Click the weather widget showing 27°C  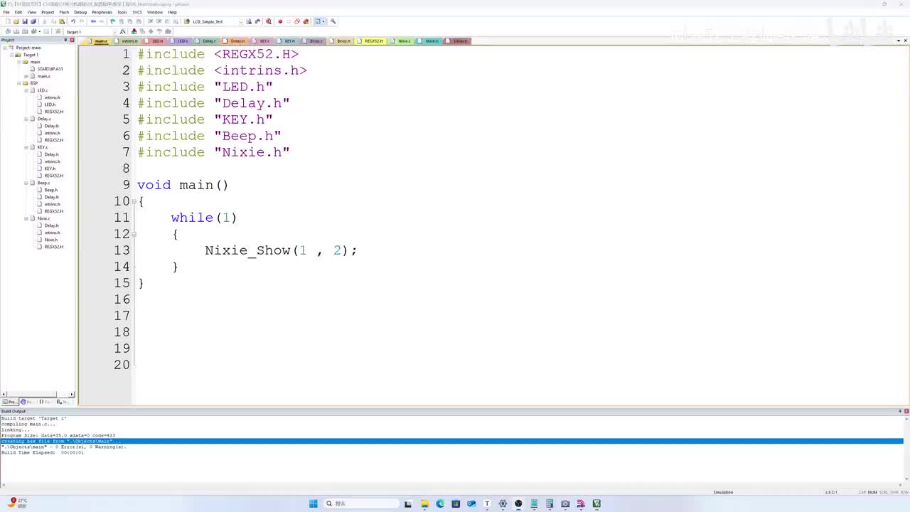coord(18,503)
